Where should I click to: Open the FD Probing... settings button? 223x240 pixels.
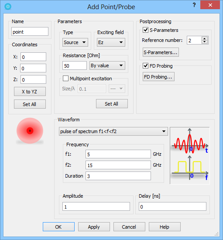tap(158, 77)
